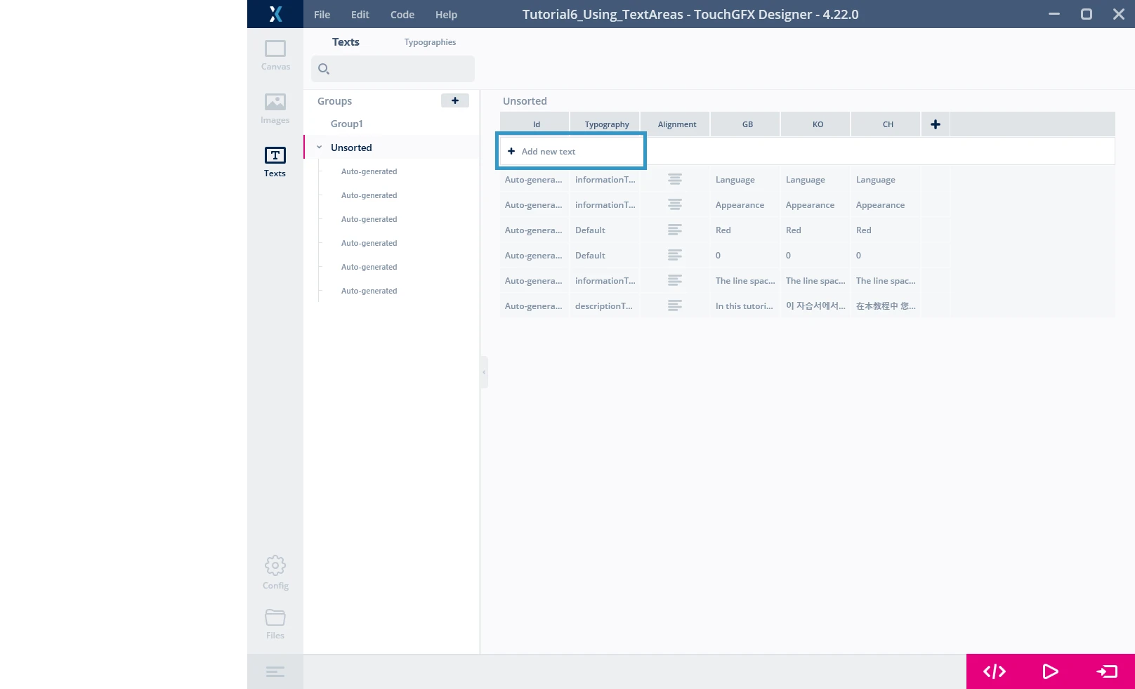
Task: Add a new language column
Action: pos(935,124)
